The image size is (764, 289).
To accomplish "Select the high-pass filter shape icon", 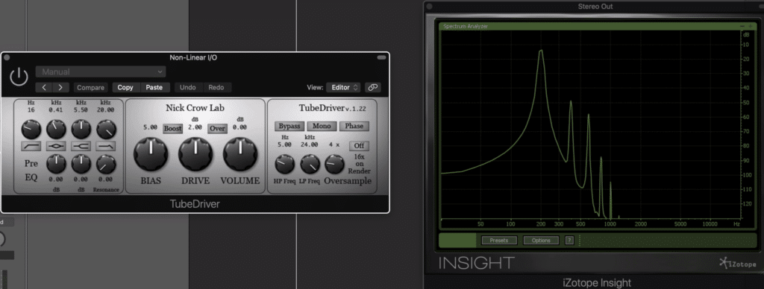I will 31,147.
